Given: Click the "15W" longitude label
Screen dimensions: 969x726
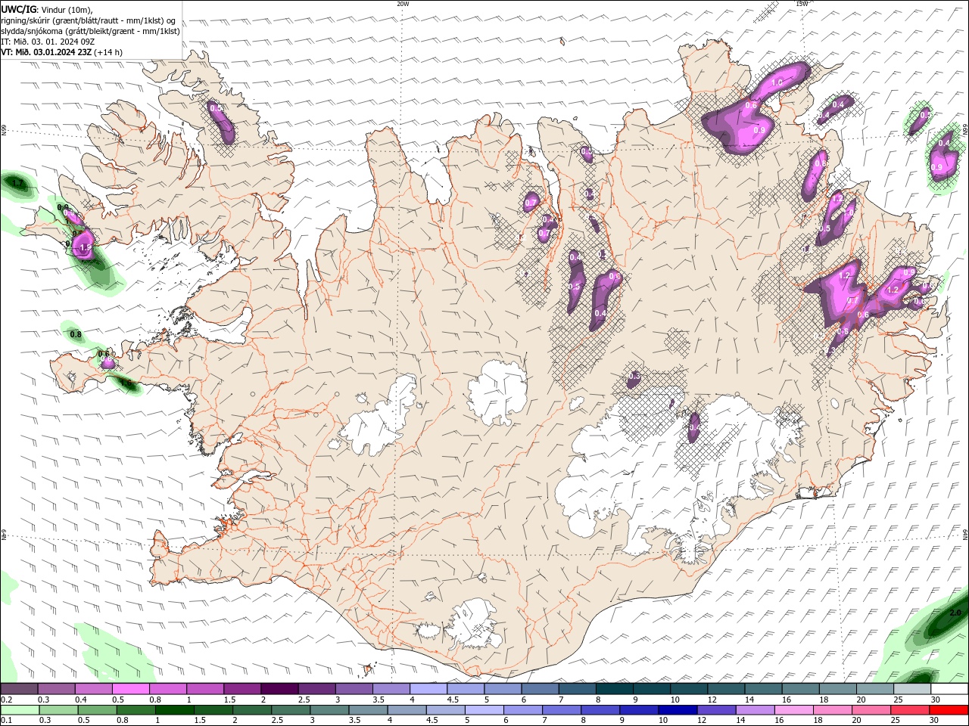Looking at the screenshot, I should [x=802, y=4].
